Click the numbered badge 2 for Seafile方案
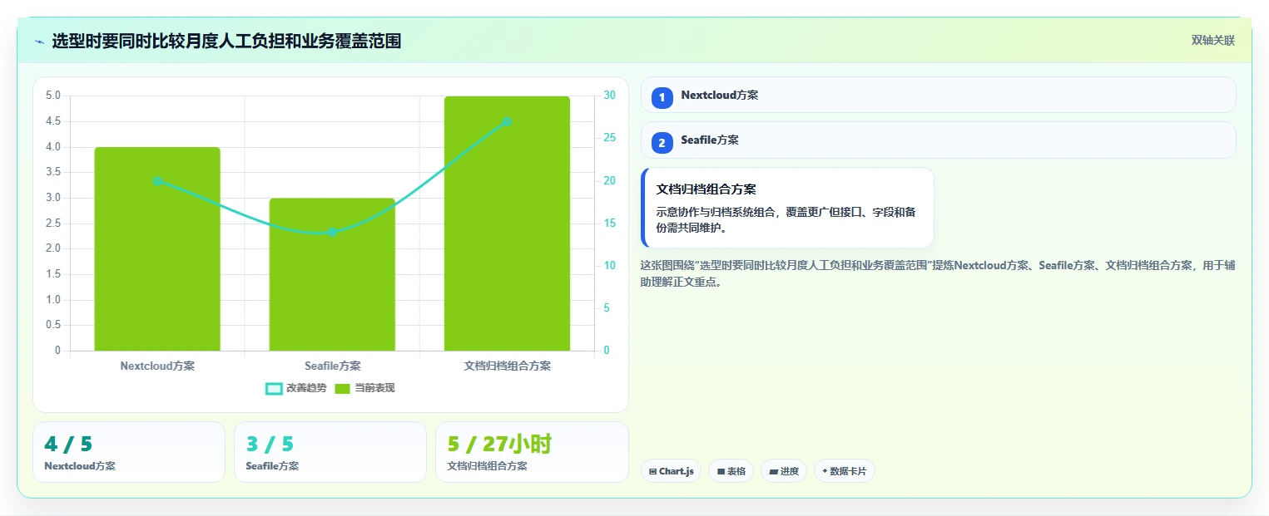1269x516 pixels. click(x=662, y=143)
